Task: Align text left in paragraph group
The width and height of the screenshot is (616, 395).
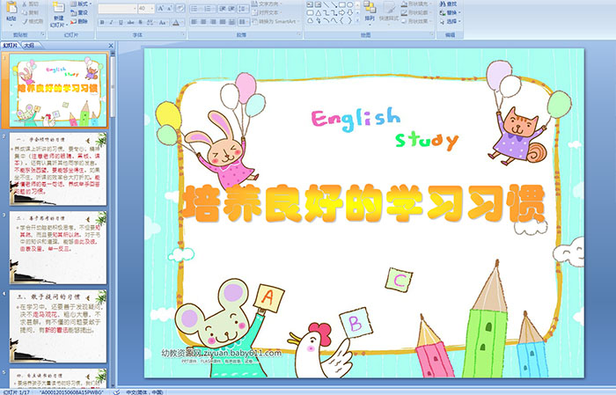Action: pyautogui.click(x=194, y=22)
